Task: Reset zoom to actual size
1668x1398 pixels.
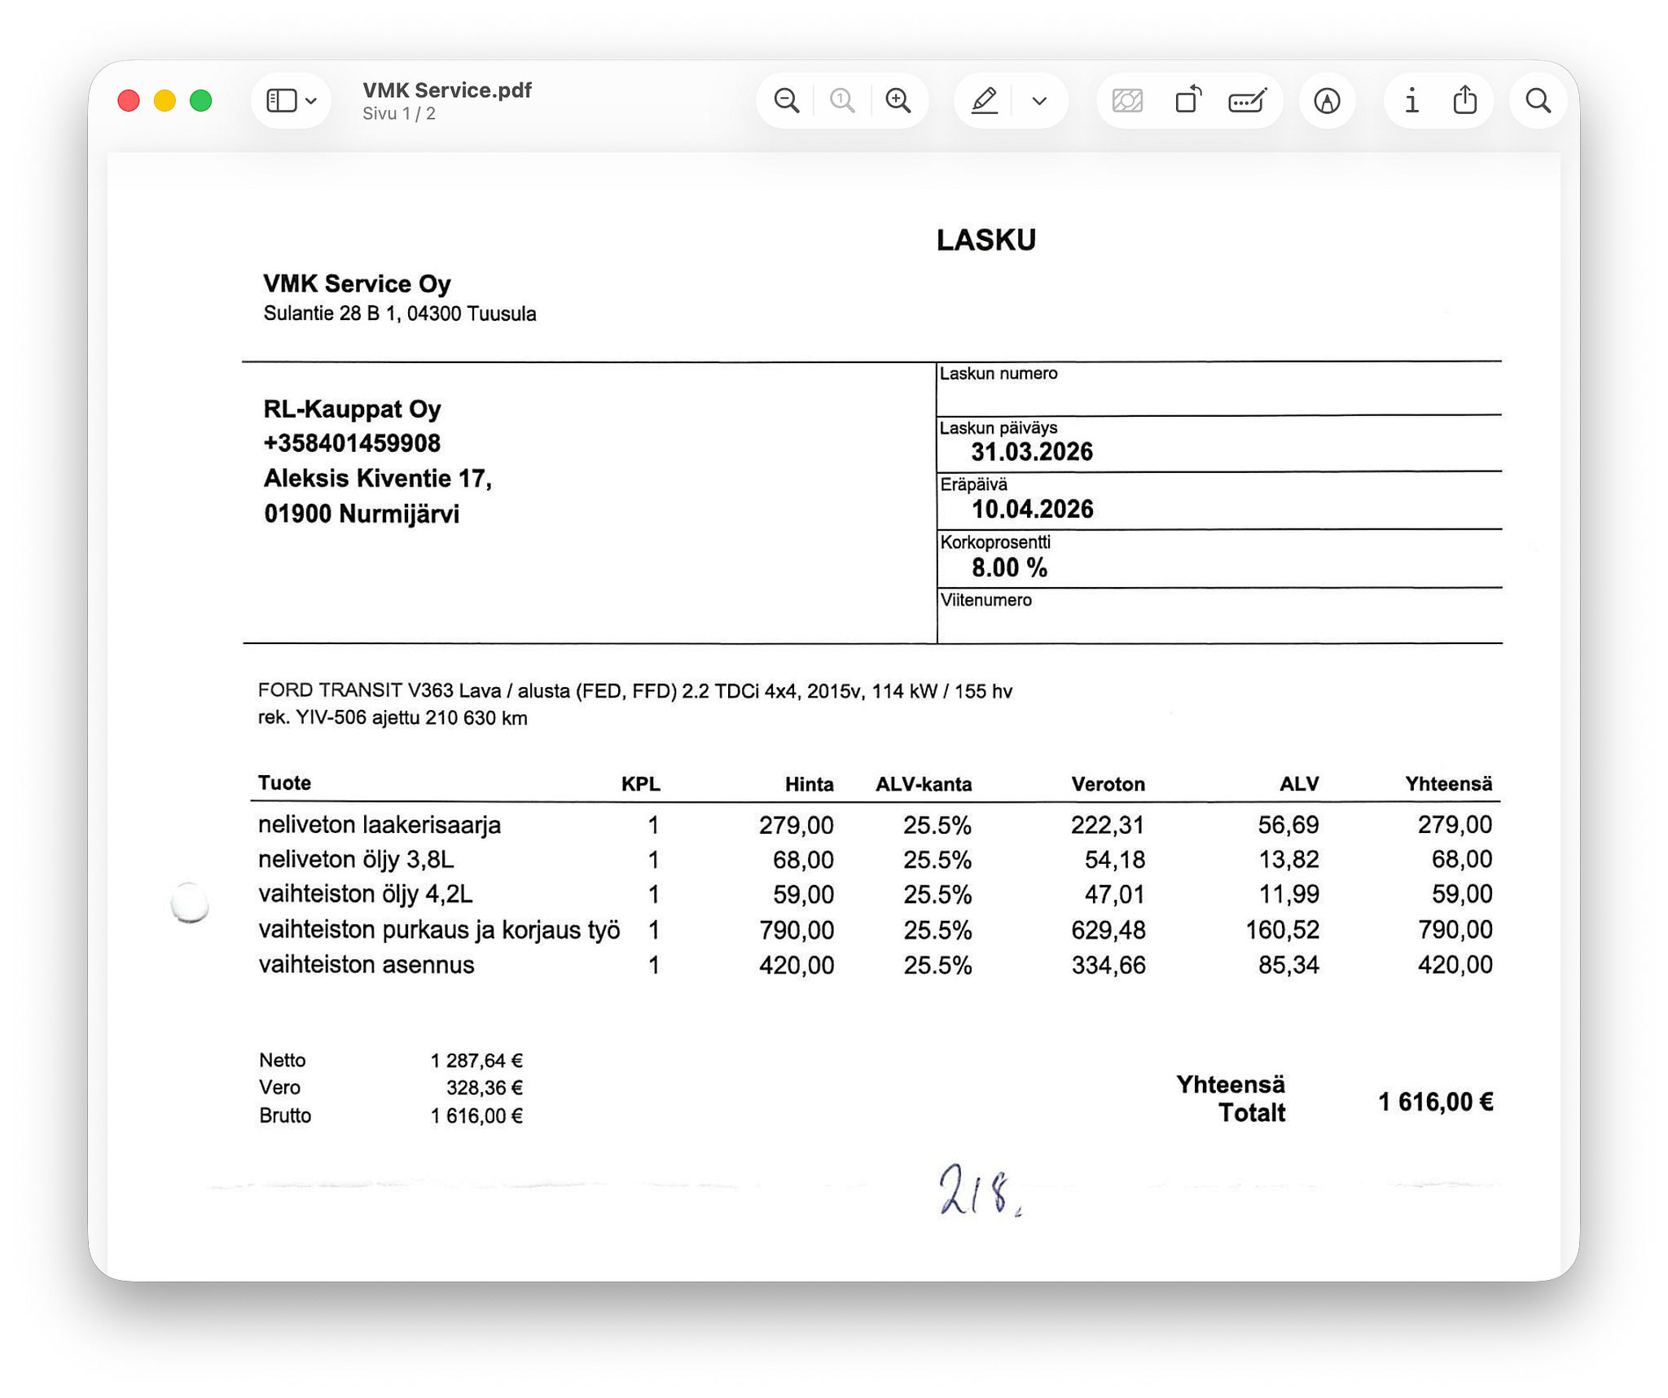Action: coord(842,101)
